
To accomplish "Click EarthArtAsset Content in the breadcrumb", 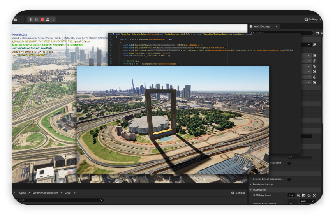I will tap(45, 193).
